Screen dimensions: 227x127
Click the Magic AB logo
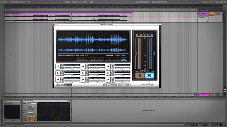[x=64, y=85]
